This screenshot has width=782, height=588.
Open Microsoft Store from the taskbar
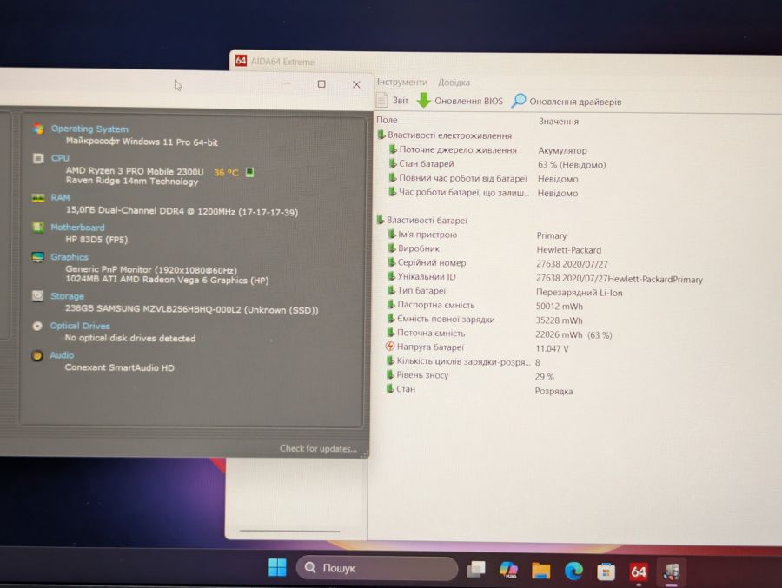click(x=606, y=571)
